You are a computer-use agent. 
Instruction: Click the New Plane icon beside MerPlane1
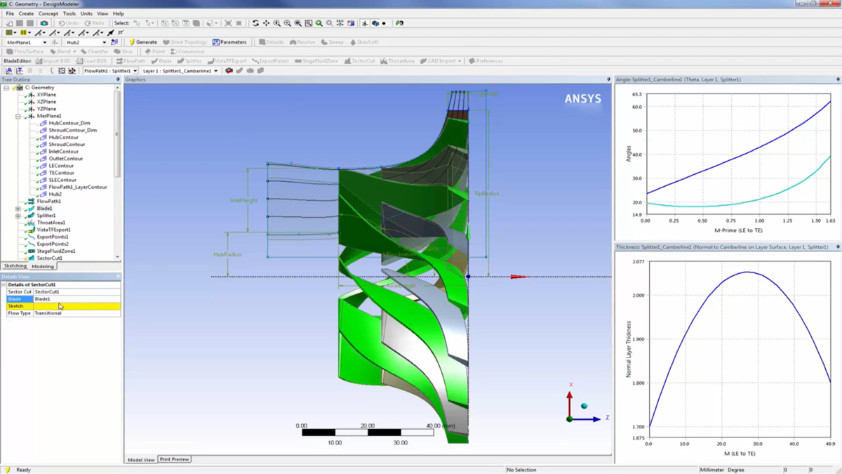tap(54, 42)
